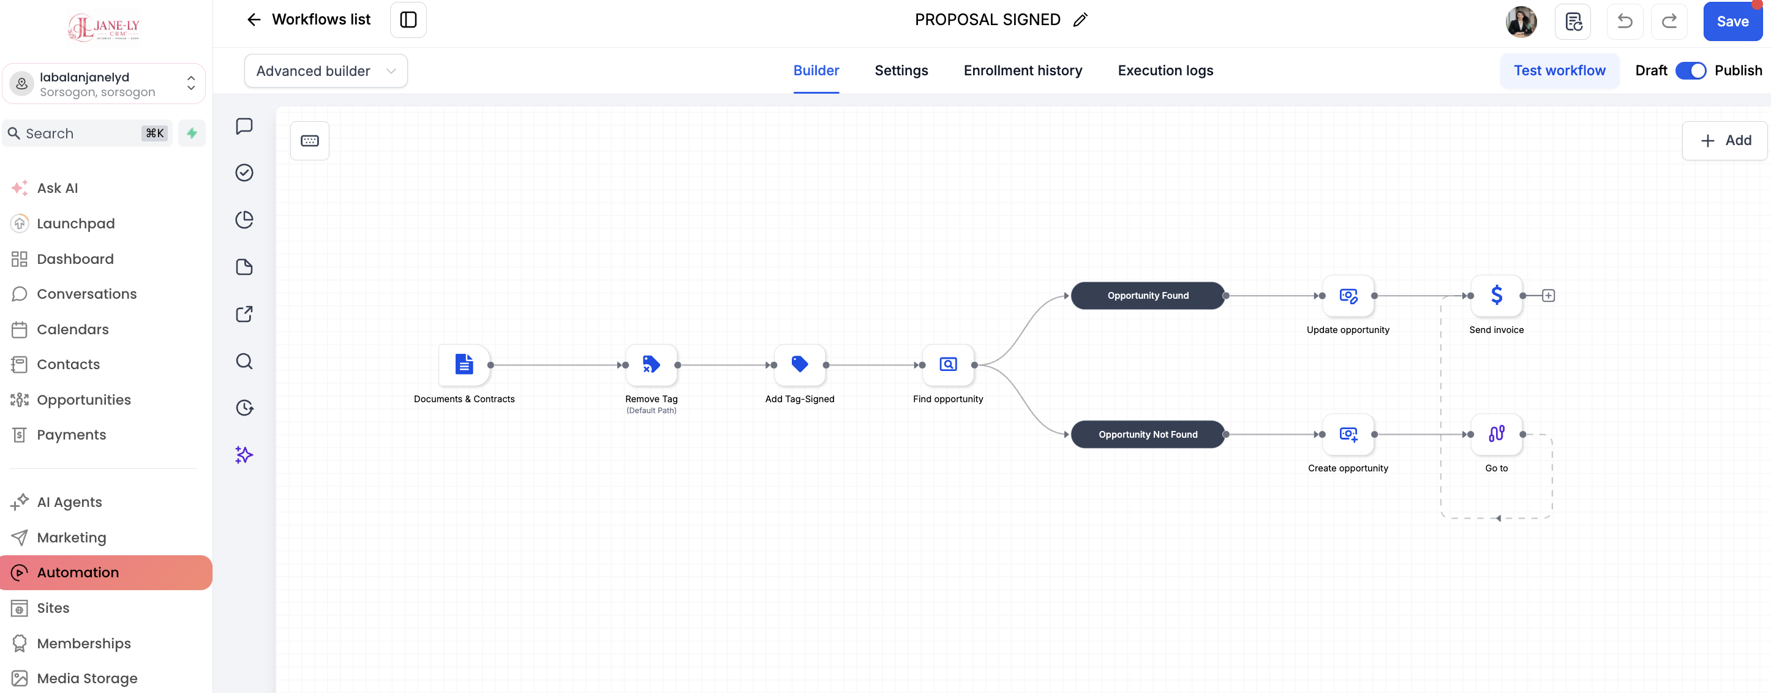Click the Opportunity Not Found branch label
The width and height of the screenshot is (1771, 693).
pos(1148,435)
